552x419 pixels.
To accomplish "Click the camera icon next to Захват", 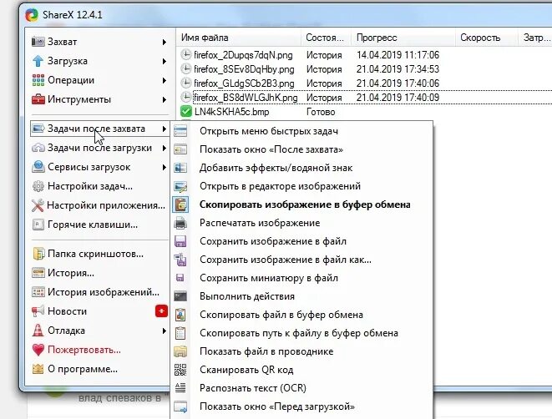I will [38, 42].
